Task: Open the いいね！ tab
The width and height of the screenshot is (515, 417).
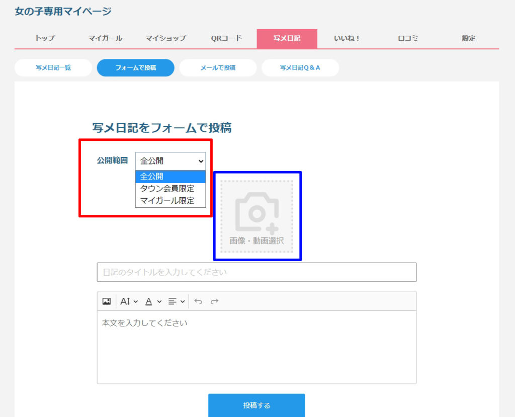Action: pyautogui.click(x=347, y=38)
